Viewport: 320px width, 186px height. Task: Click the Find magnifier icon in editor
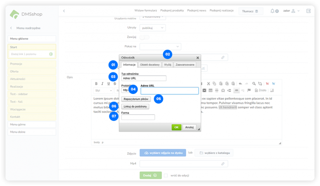(254, 84)
